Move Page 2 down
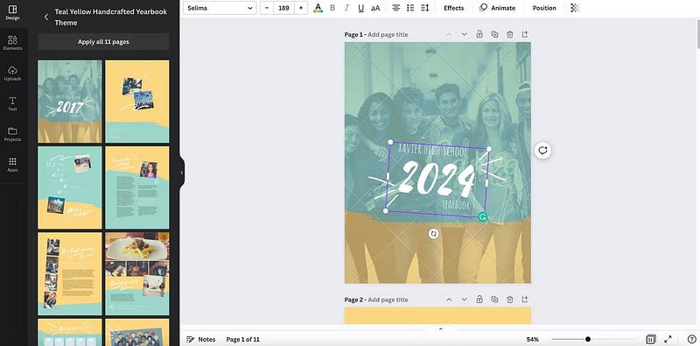700x346 pixels. pos(465,300)
